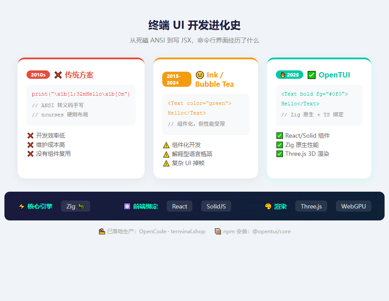This screenshot has height=301, width=389.
Task: Click the atom icon beside 前端绑定
Action: point(127,206)
